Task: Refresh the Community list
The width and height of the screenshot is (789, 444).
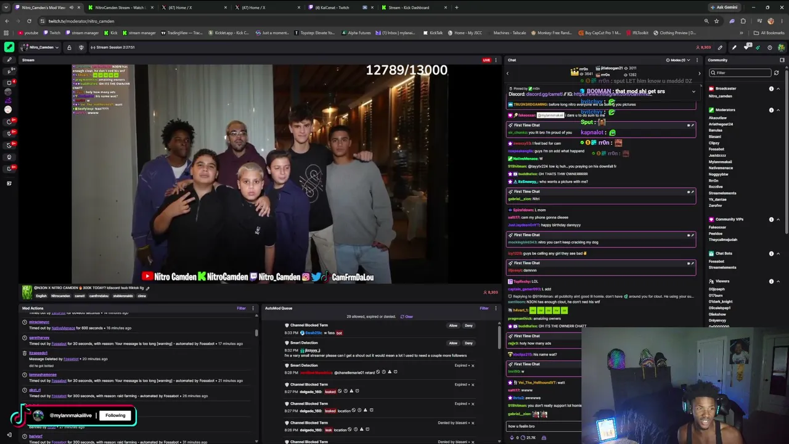Action: pos(776,73)
